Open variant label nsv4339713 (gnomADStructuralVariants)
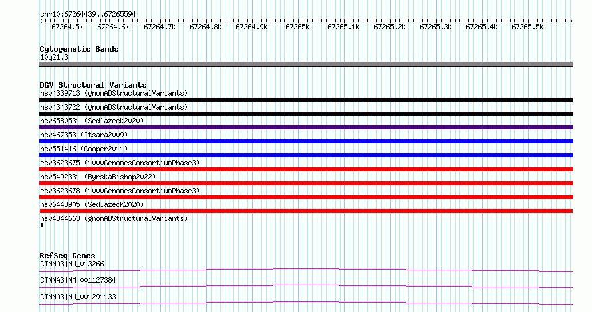Viewport: 592px width, 312px height. click(x=114, y=93)
